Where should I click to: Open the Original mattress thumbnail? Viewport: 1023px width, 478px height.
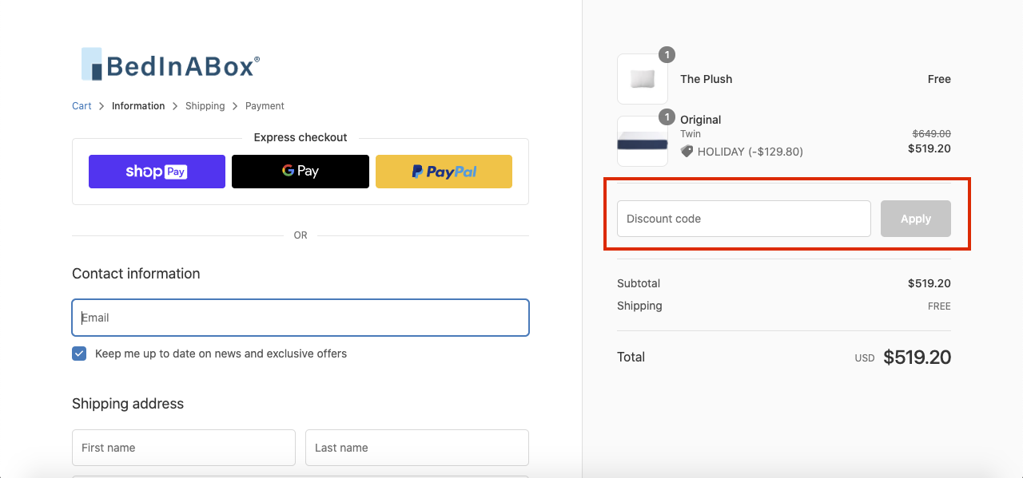(643, 141)
